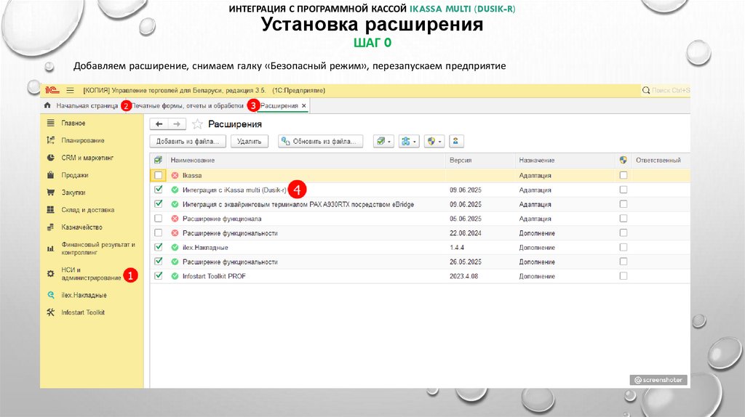Uncheck ilex.Накладные extension checkbox

158,247
